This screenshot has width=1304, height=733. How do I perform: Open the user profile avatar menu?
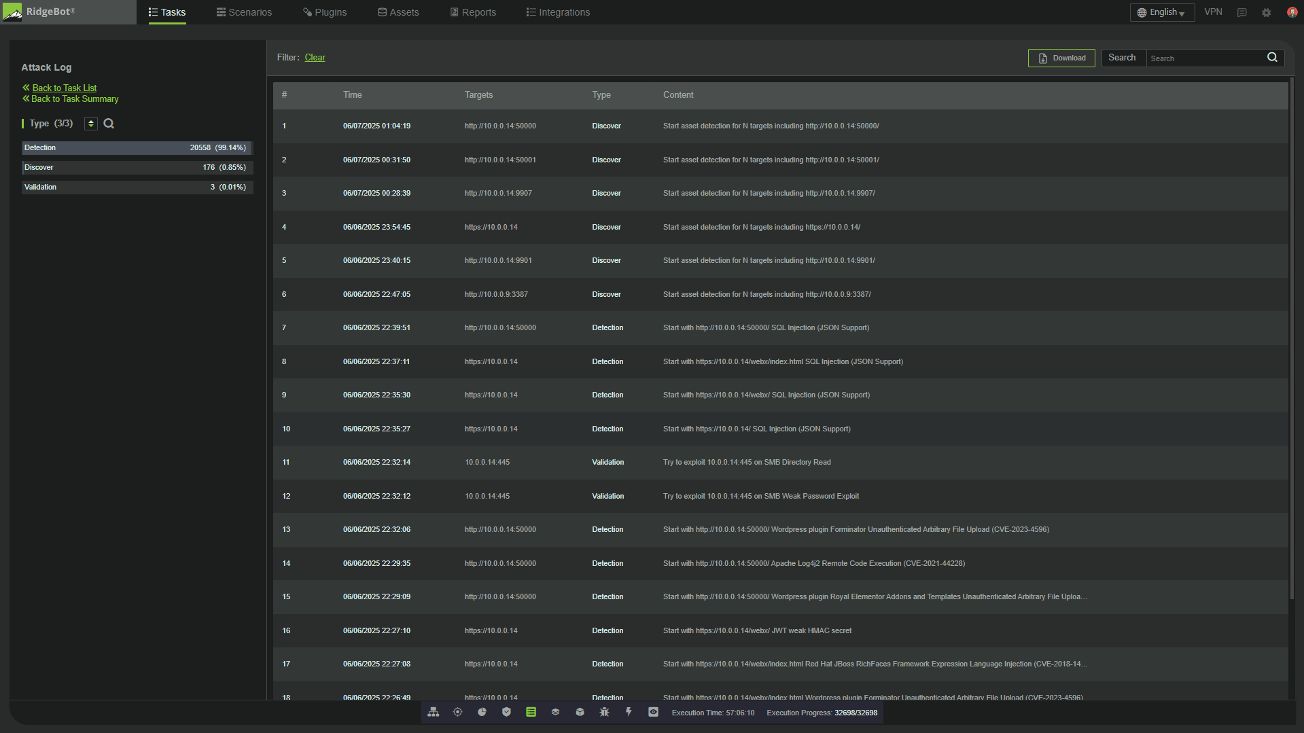1292,12
